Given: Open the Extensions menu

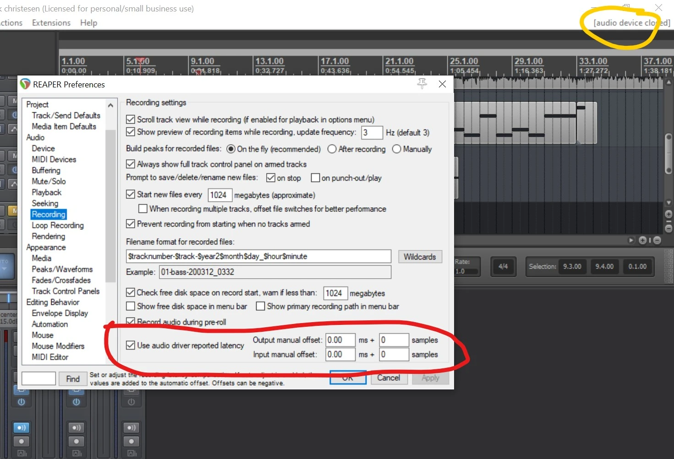Looking at the screenshot, I should [51, 23].
